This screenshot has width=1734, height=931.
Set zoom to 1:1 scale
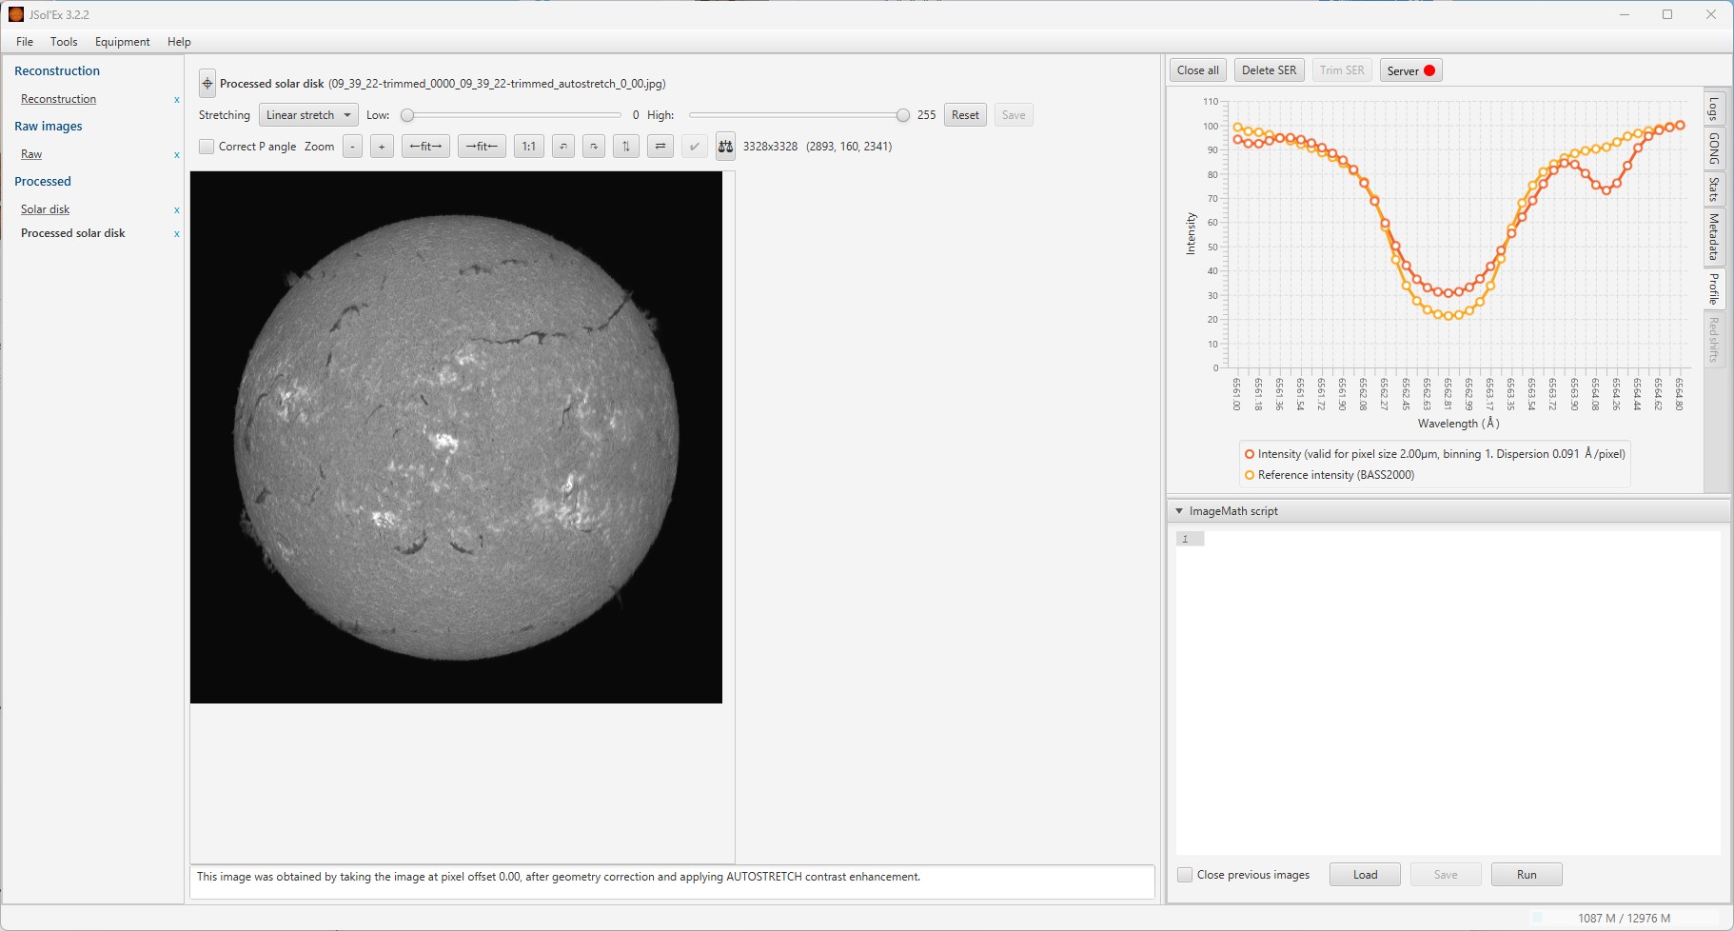click(528, 147)
